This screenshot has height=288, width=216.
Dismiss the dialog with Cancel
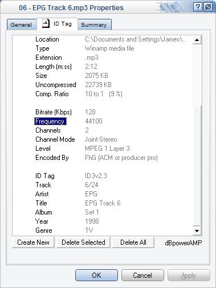142,275
